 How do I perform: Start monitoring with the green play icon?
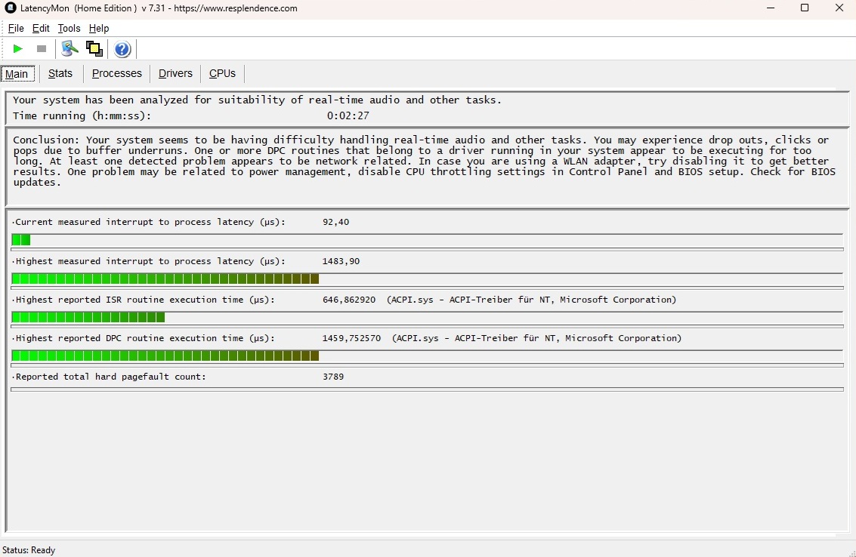pos(18,49)
